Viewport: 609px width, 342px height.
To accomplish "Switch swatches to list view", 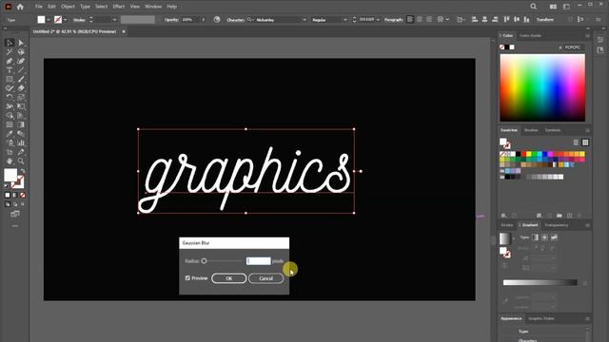I will pos(576,142).
